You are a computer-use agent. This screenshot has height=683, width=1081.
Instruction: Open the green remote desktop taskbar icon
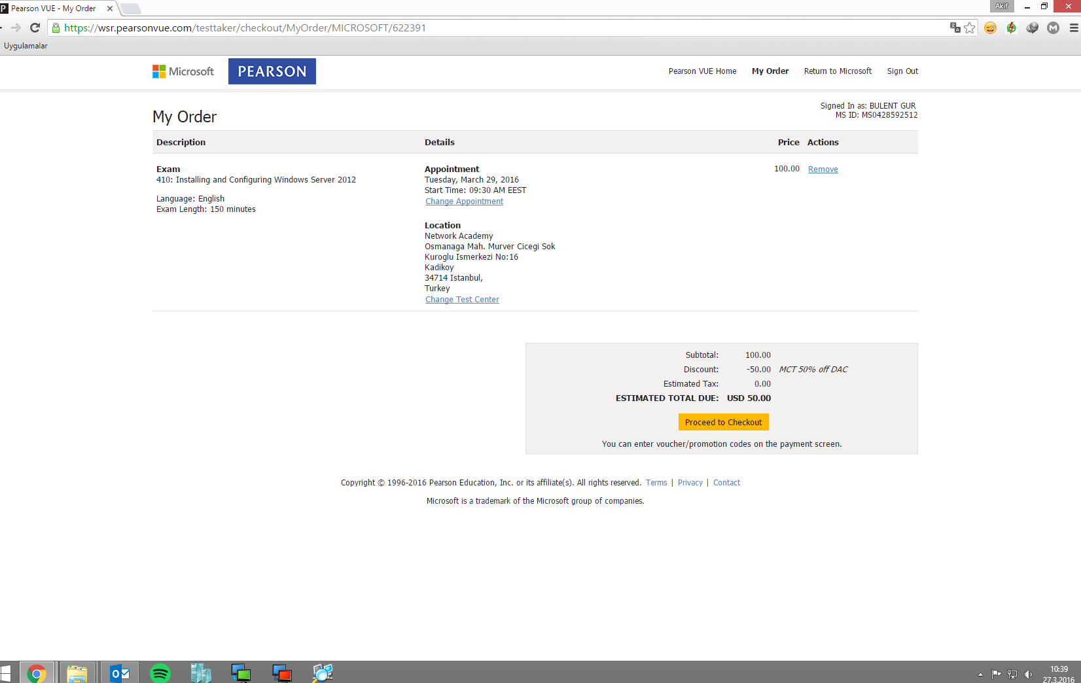241,673
